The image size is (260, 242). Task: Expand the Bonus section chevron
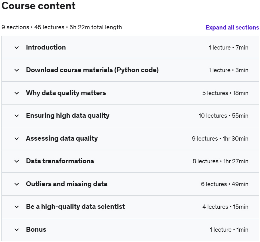pos(17,230)
